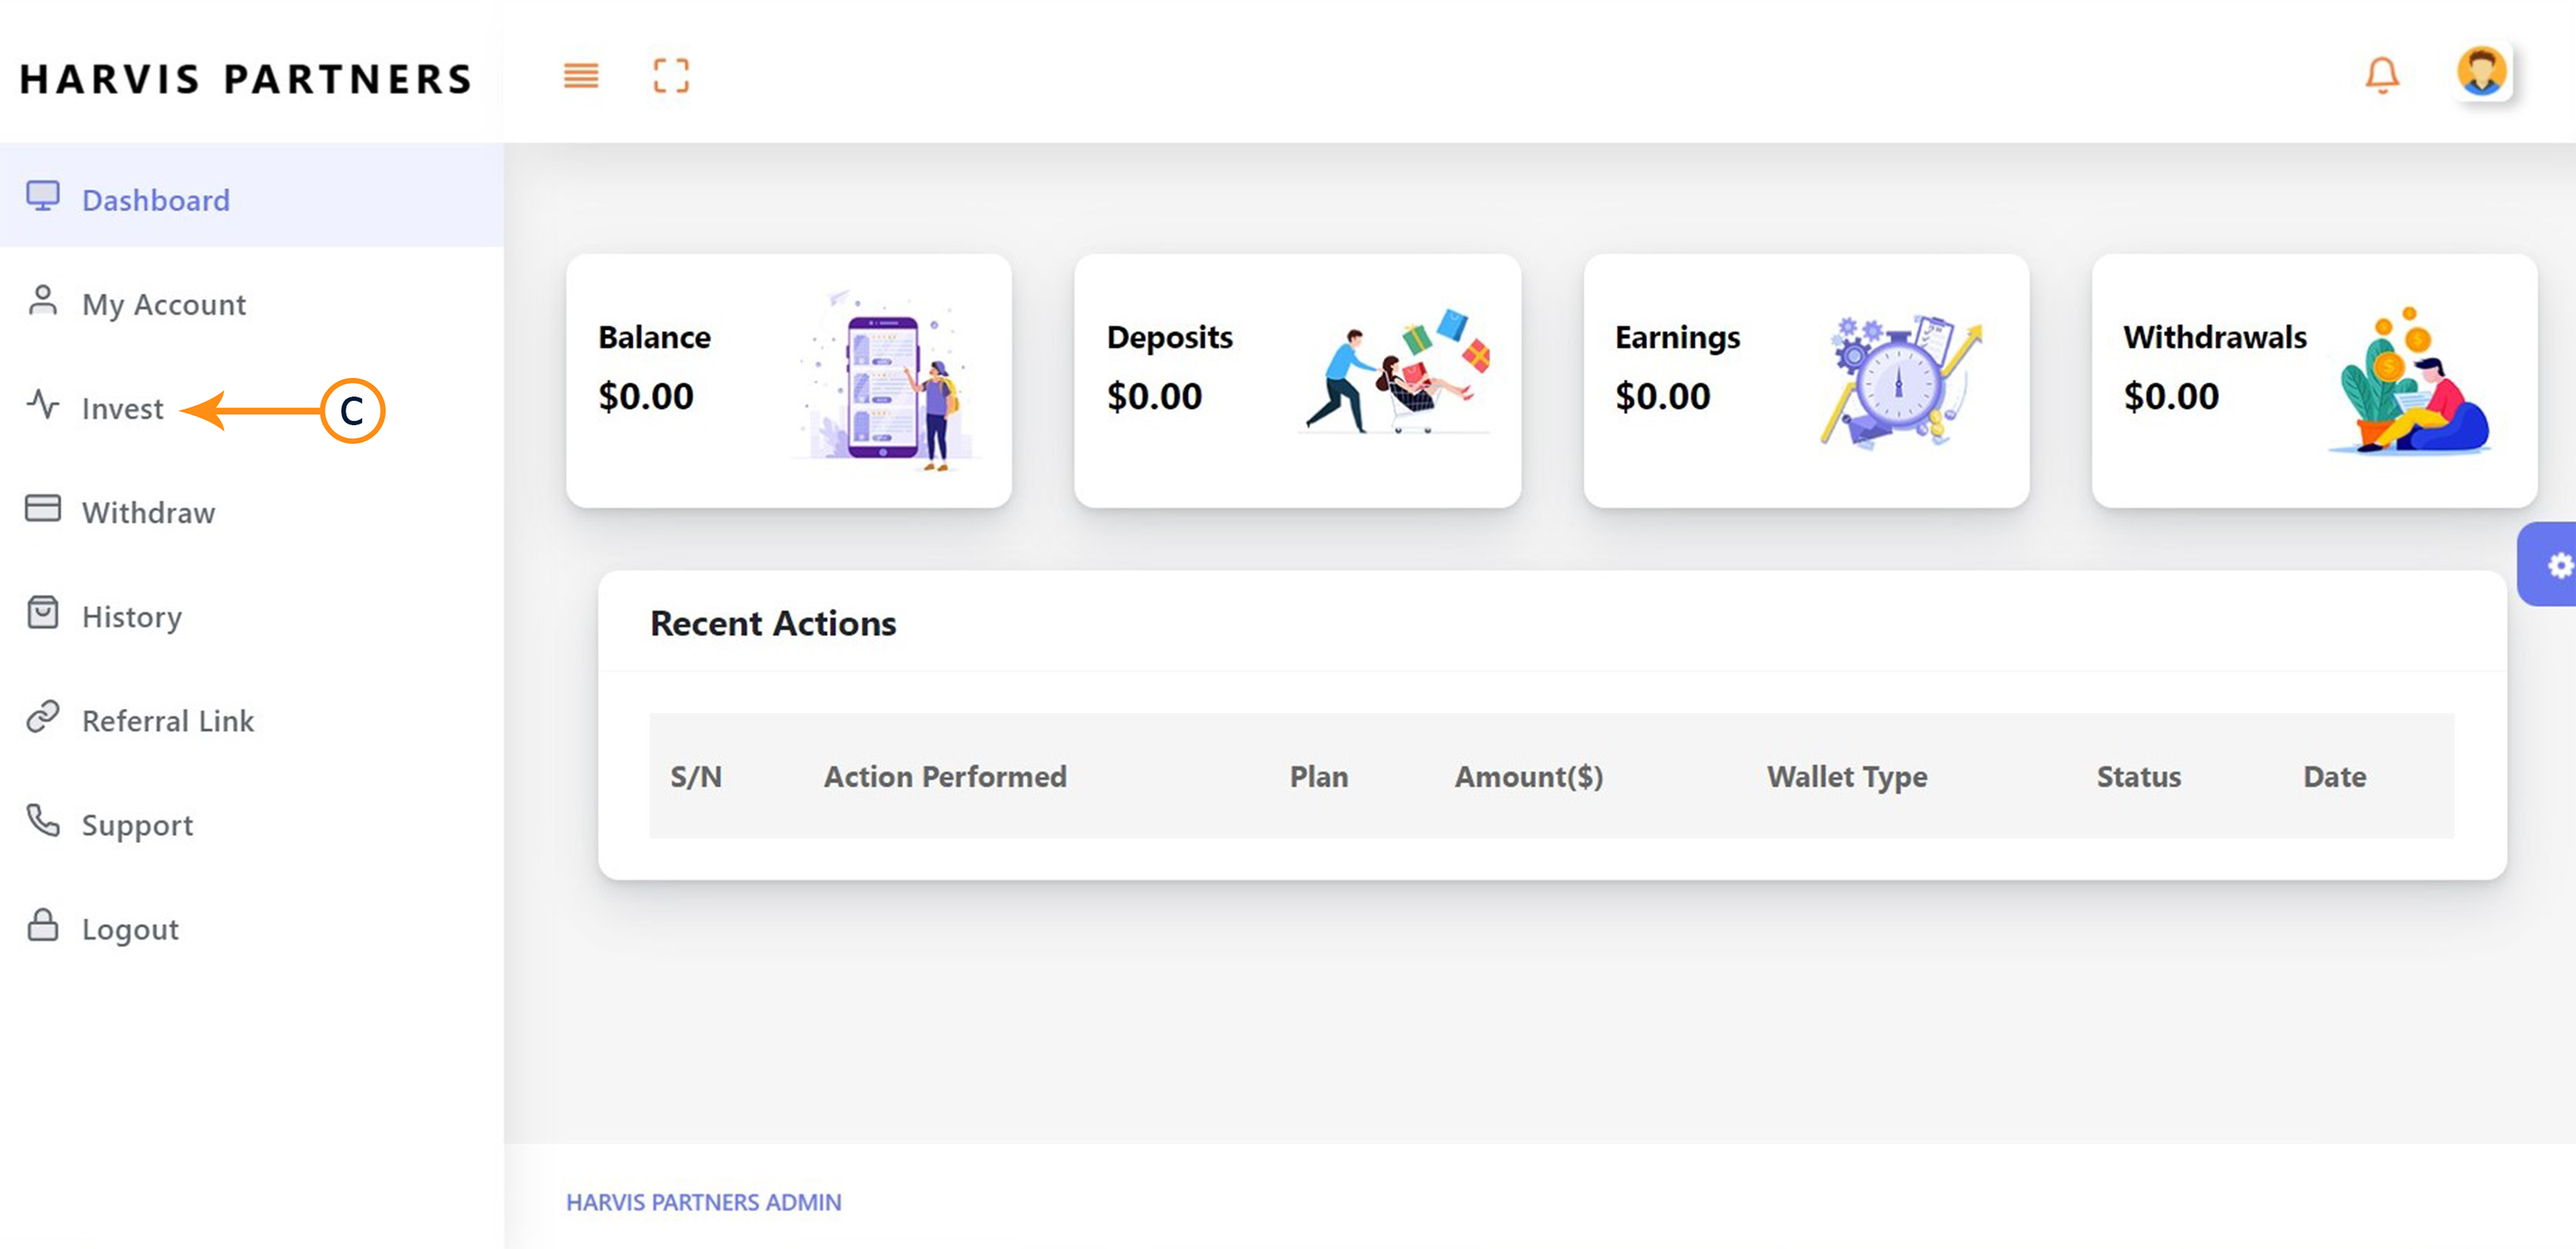Open the user avatar profile menu

coord(2482,73)
